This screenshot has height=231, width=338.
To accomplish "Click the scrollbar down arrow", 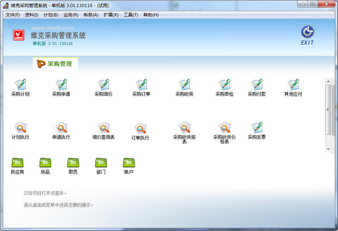I will 328,149.
